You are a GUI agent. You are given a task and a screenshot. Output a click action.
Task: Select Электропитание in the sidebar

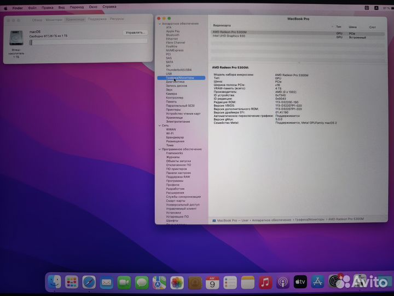178,122
